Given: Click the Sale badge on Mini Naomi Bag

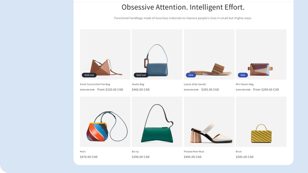Looking at the screenshot, I should (242, 75).
